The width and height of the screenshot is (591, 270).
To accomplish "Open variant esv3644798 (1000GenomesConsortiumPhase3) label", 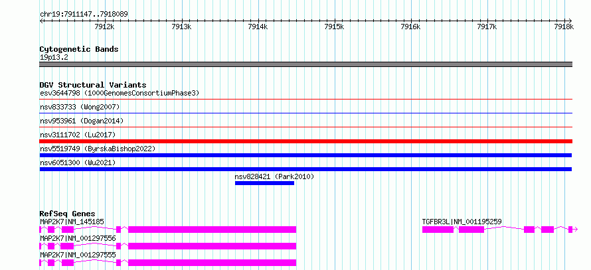I will pyautogui.click(x=120, y=93).
